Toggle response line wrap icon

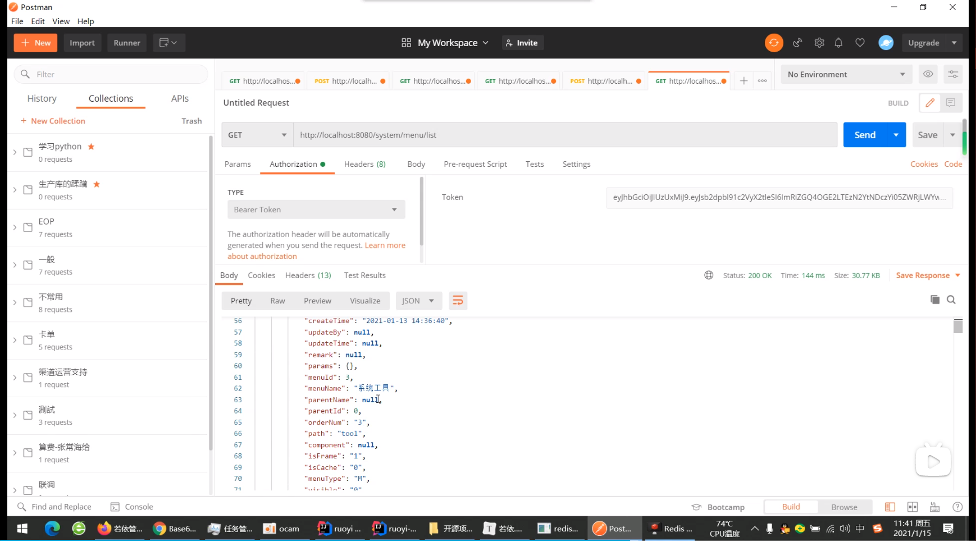(458, 301)
